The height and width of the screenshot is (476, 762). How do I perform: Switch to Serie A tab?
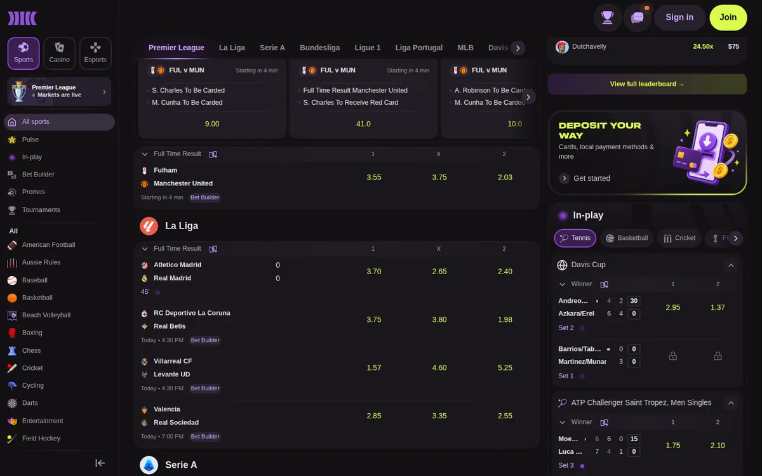coord(272,48)
